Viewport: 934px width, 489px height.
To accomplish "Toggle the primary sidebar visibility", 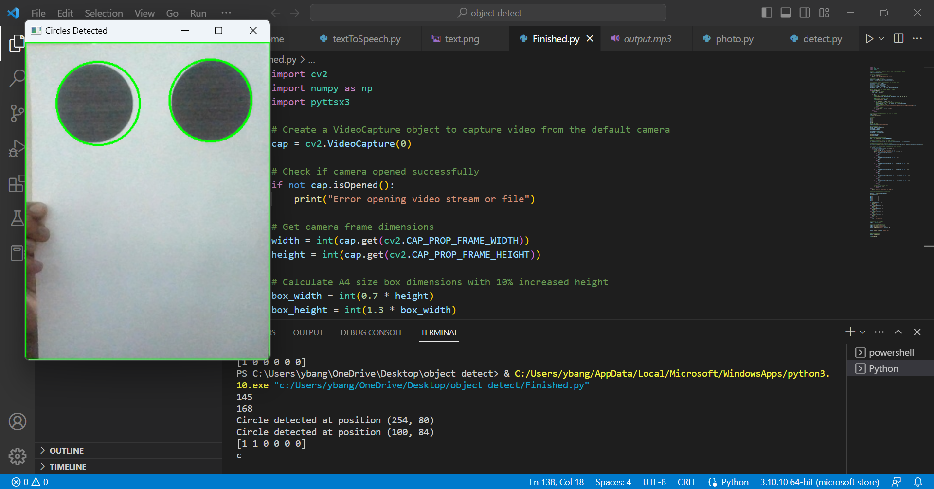I will click(x=767, y=13).
